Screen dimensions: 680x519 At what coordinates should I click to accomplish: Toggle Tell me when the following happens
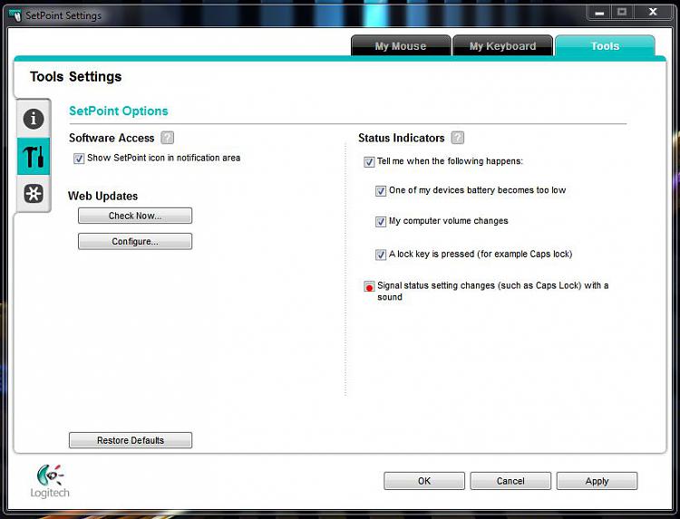point(369,162)
